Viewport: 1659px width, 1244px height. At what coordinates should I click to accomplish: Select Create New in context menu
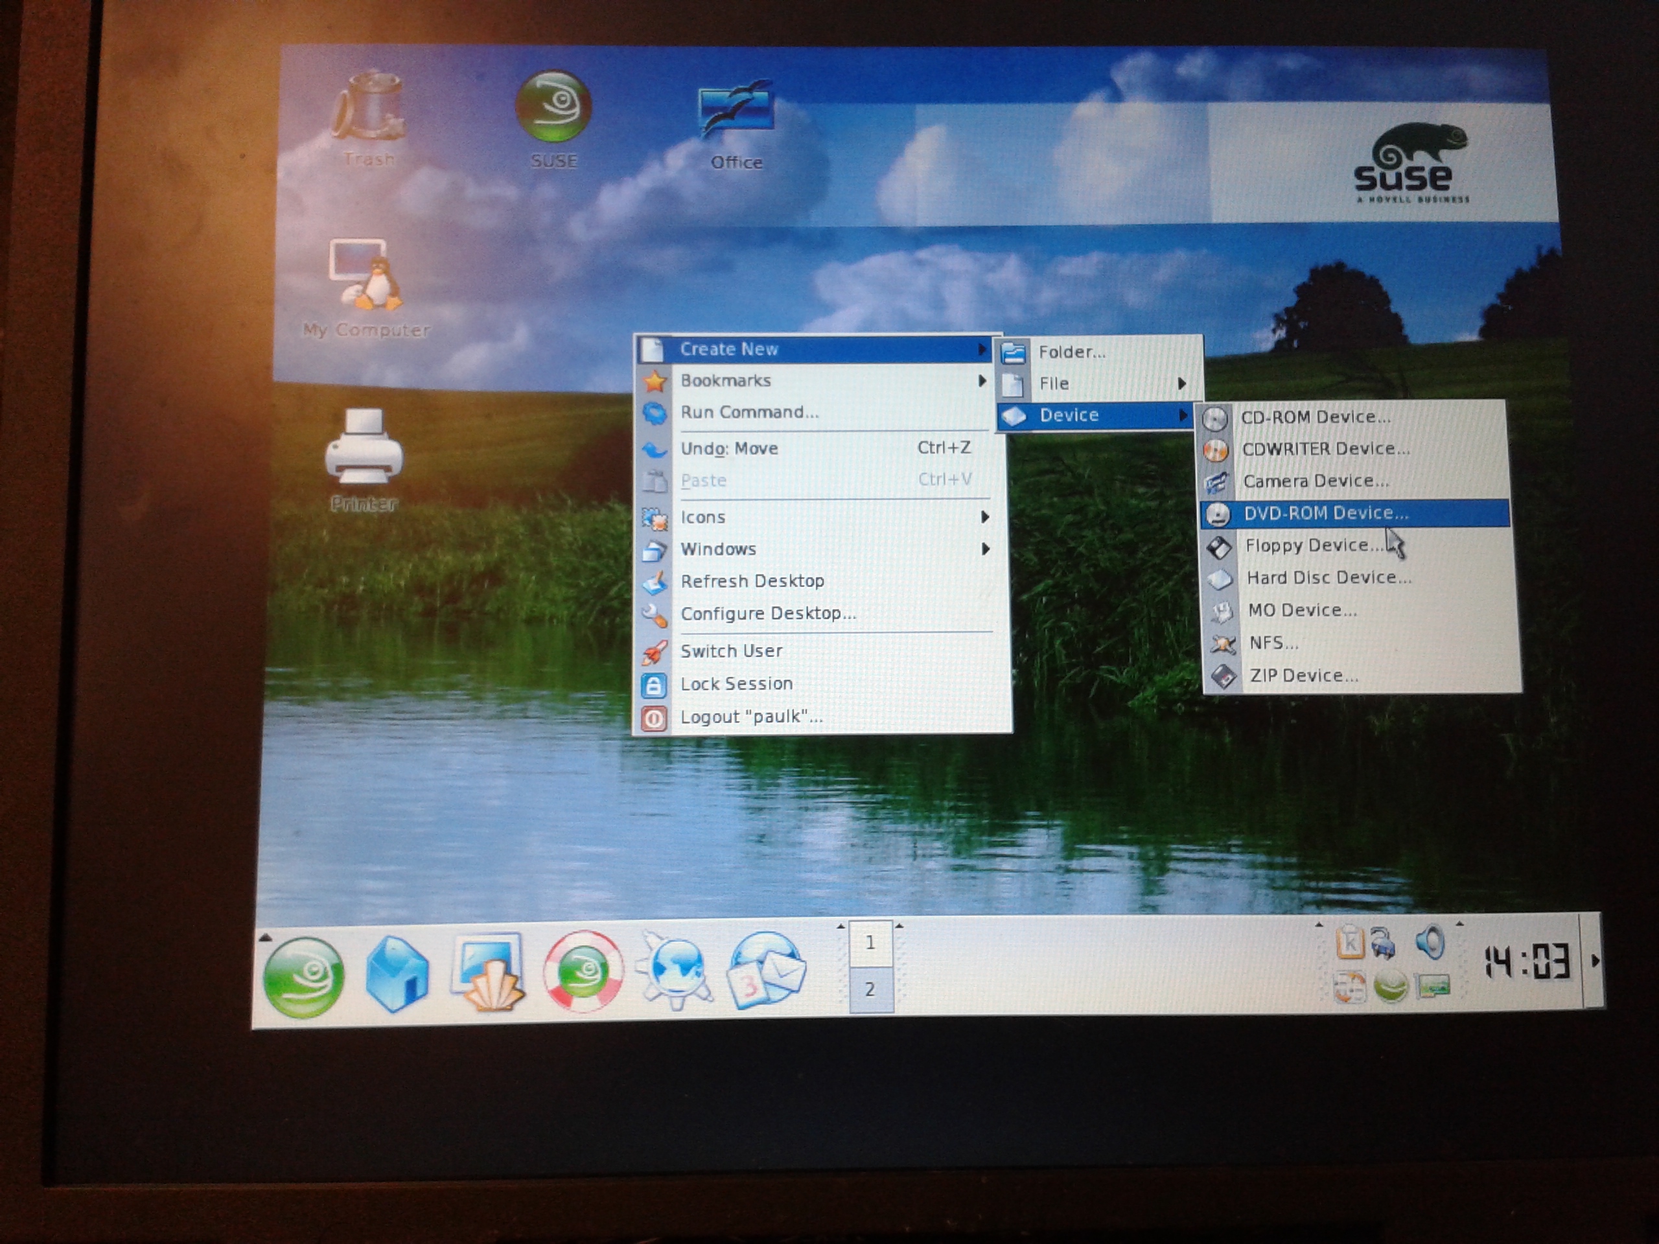[816, 349]
